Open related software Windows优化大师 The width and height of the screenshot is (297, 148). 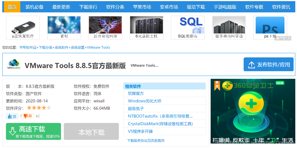[x=145, y=101]
